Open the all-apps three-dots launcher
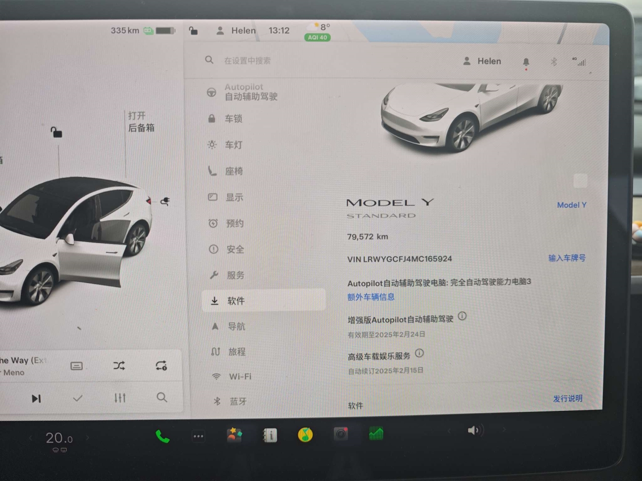This screenshot has height=481, width=642. click(199, 436)
